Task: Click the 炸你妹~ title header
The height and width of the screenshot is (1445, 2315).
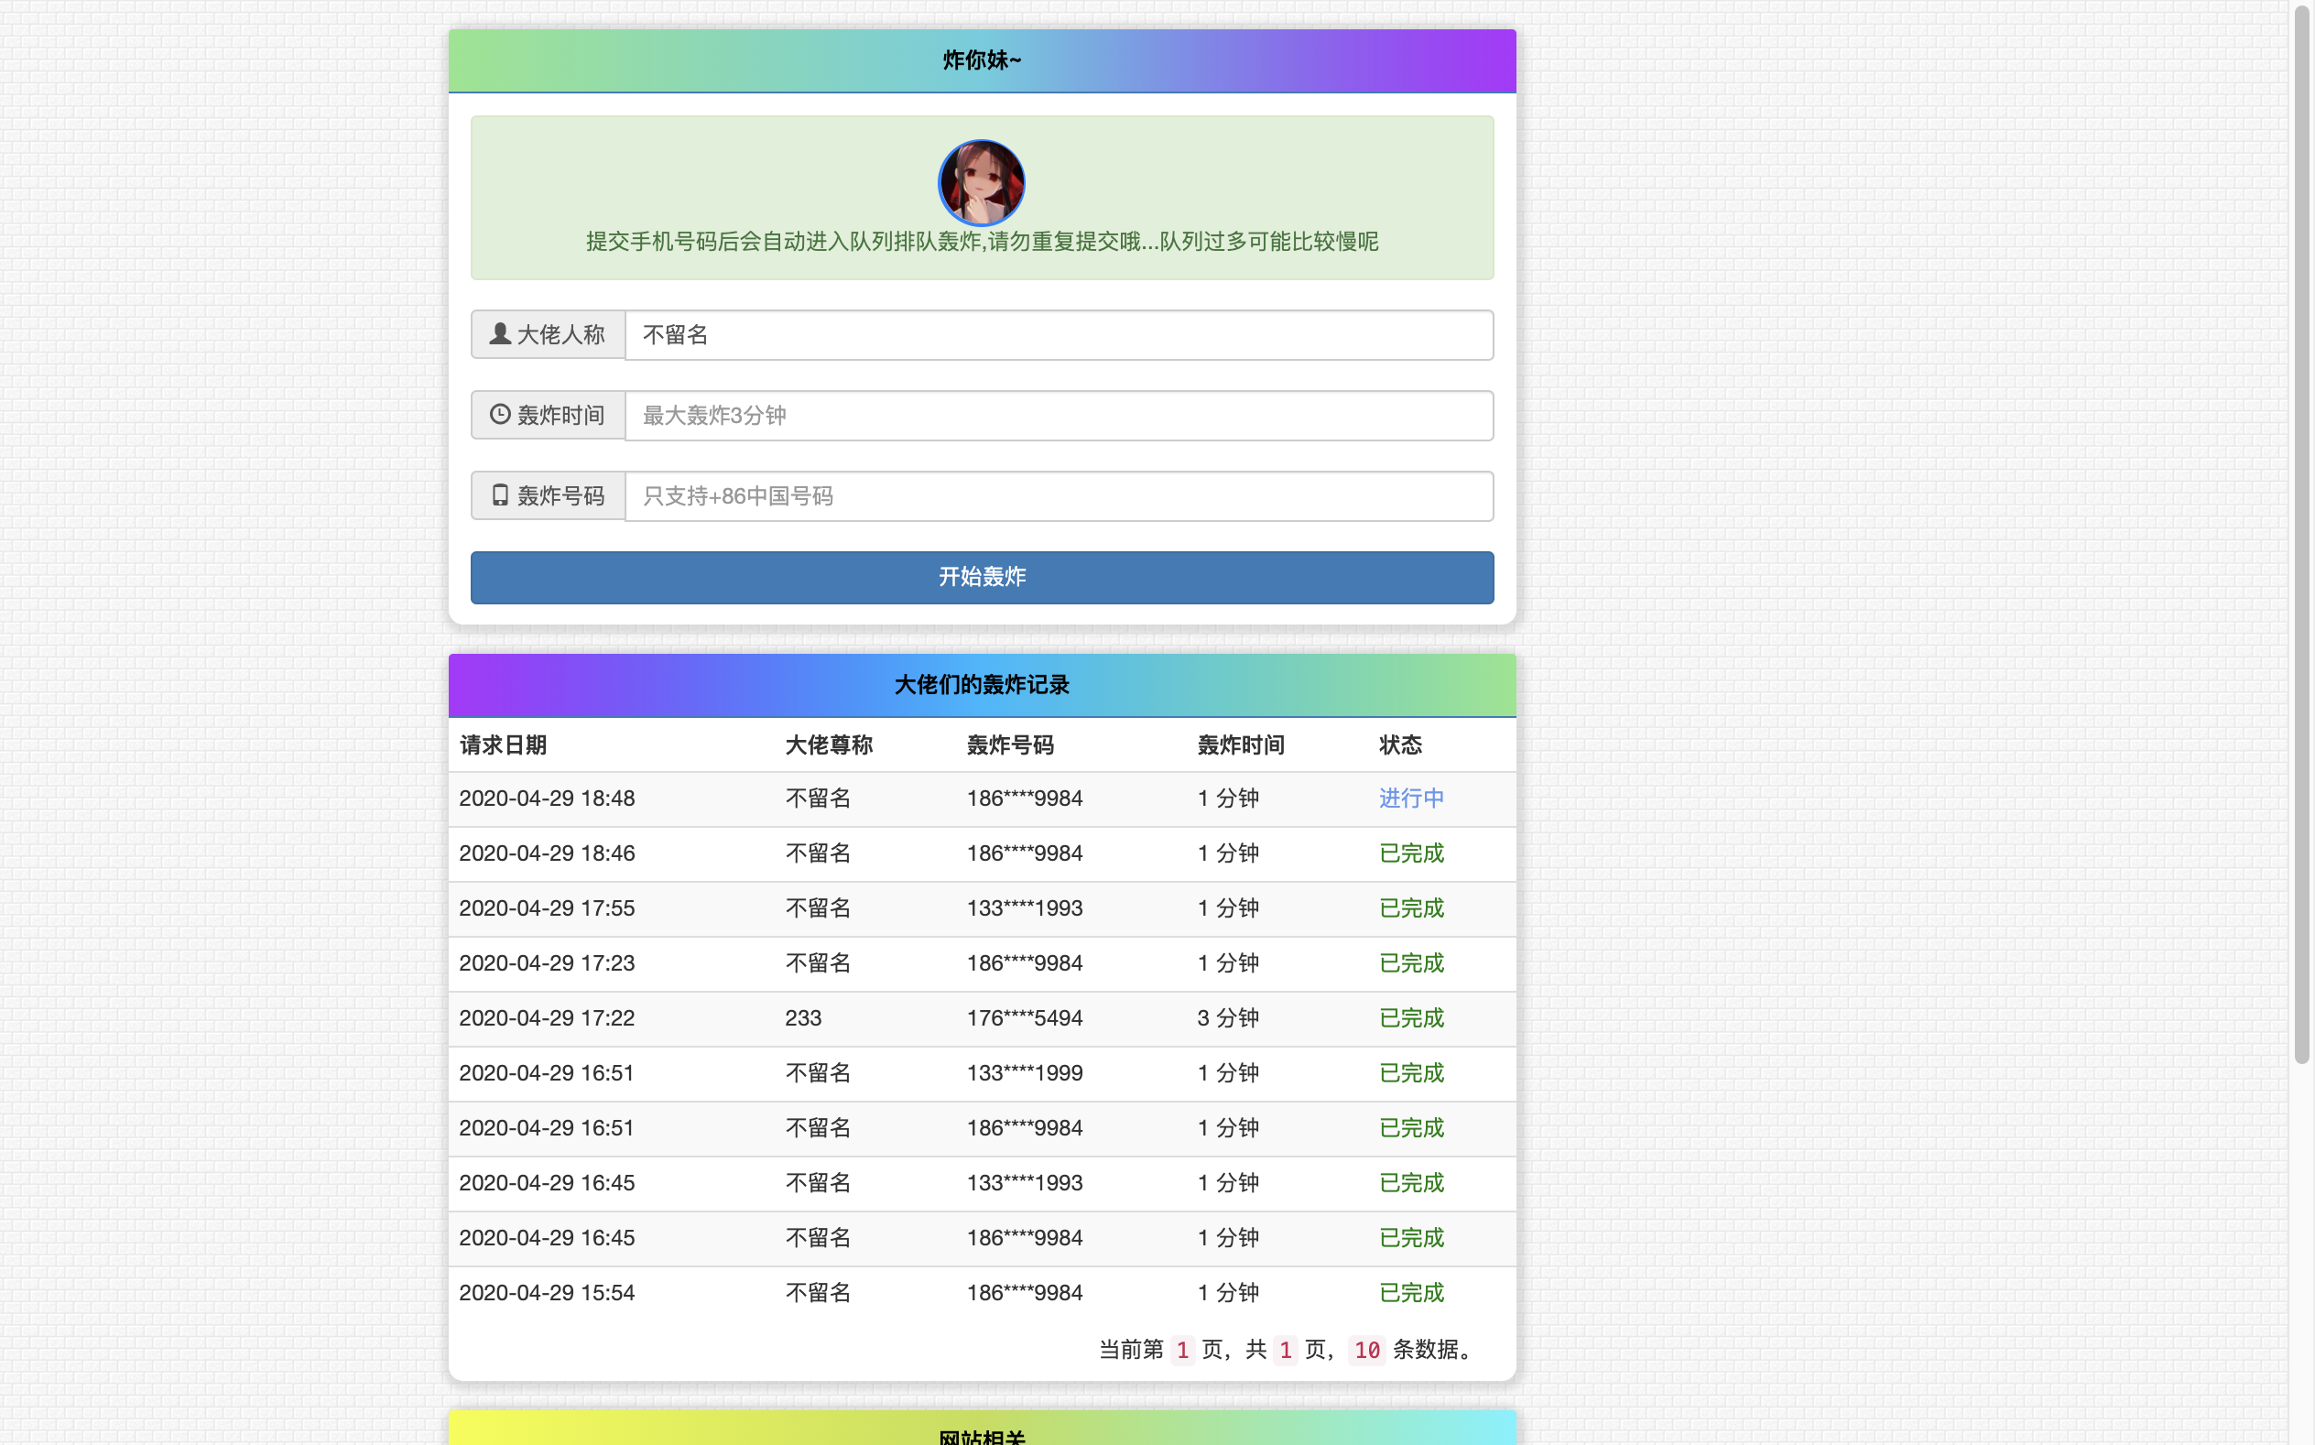Action: point(982,60)
